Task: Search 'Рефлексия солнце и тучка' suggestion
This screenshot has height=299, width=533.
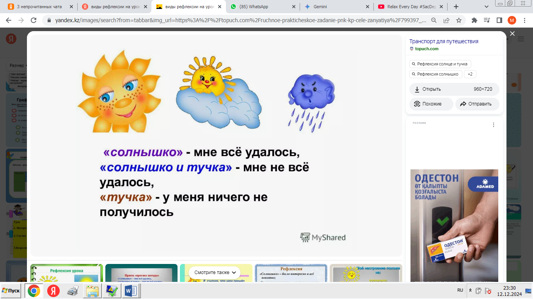Action: point(440,64)
